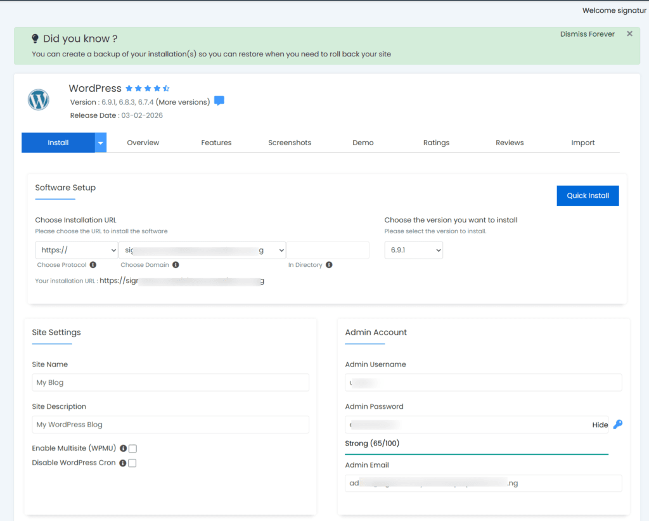Click the info icon next to Choose Protocol
This screenshot has height=521, width=649.
coord(93,265)
